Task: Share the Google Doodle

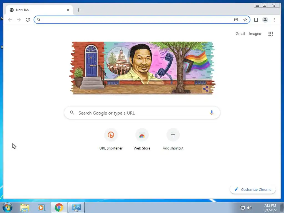Action: [206, 89]
